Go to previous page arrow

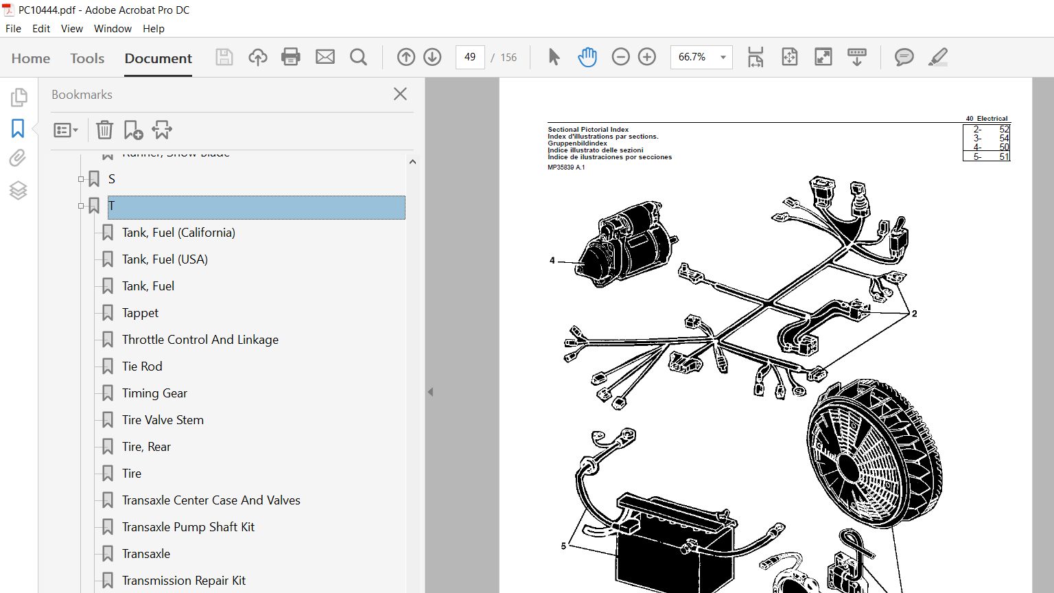(x=406, y=57)
